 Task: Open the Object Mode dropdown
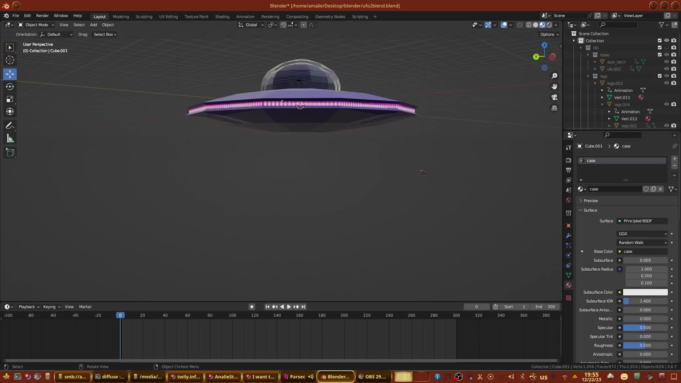pyautogui.click(x=36, y=25)
